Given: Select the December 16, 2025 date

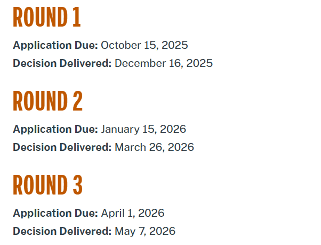Looking at the screenshot, I should tap(164, 63).
